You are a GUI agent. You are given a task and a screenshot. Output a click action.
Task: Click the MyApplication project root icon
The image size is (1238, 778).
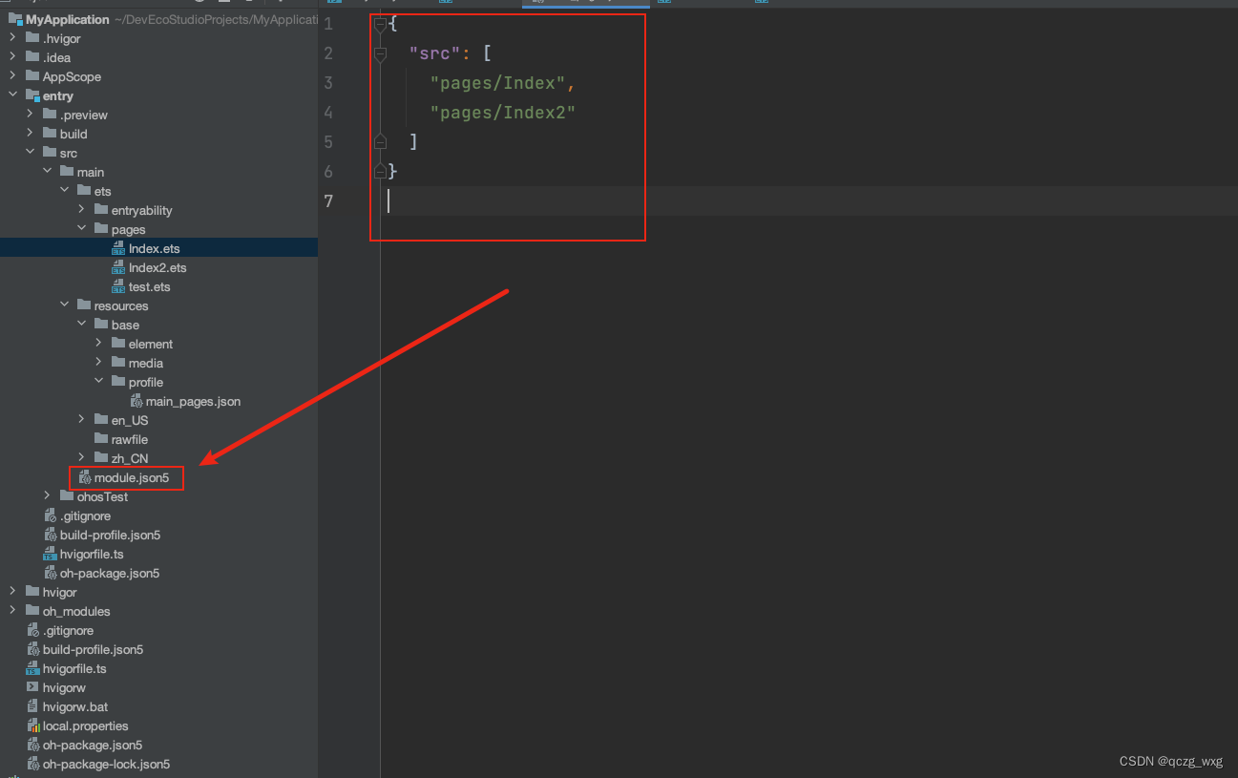(15, 19)
